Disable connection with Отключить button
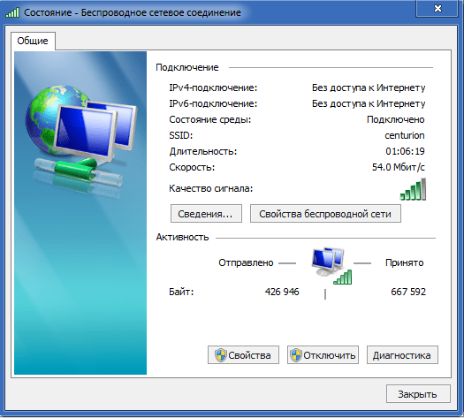 click(323, 355)
